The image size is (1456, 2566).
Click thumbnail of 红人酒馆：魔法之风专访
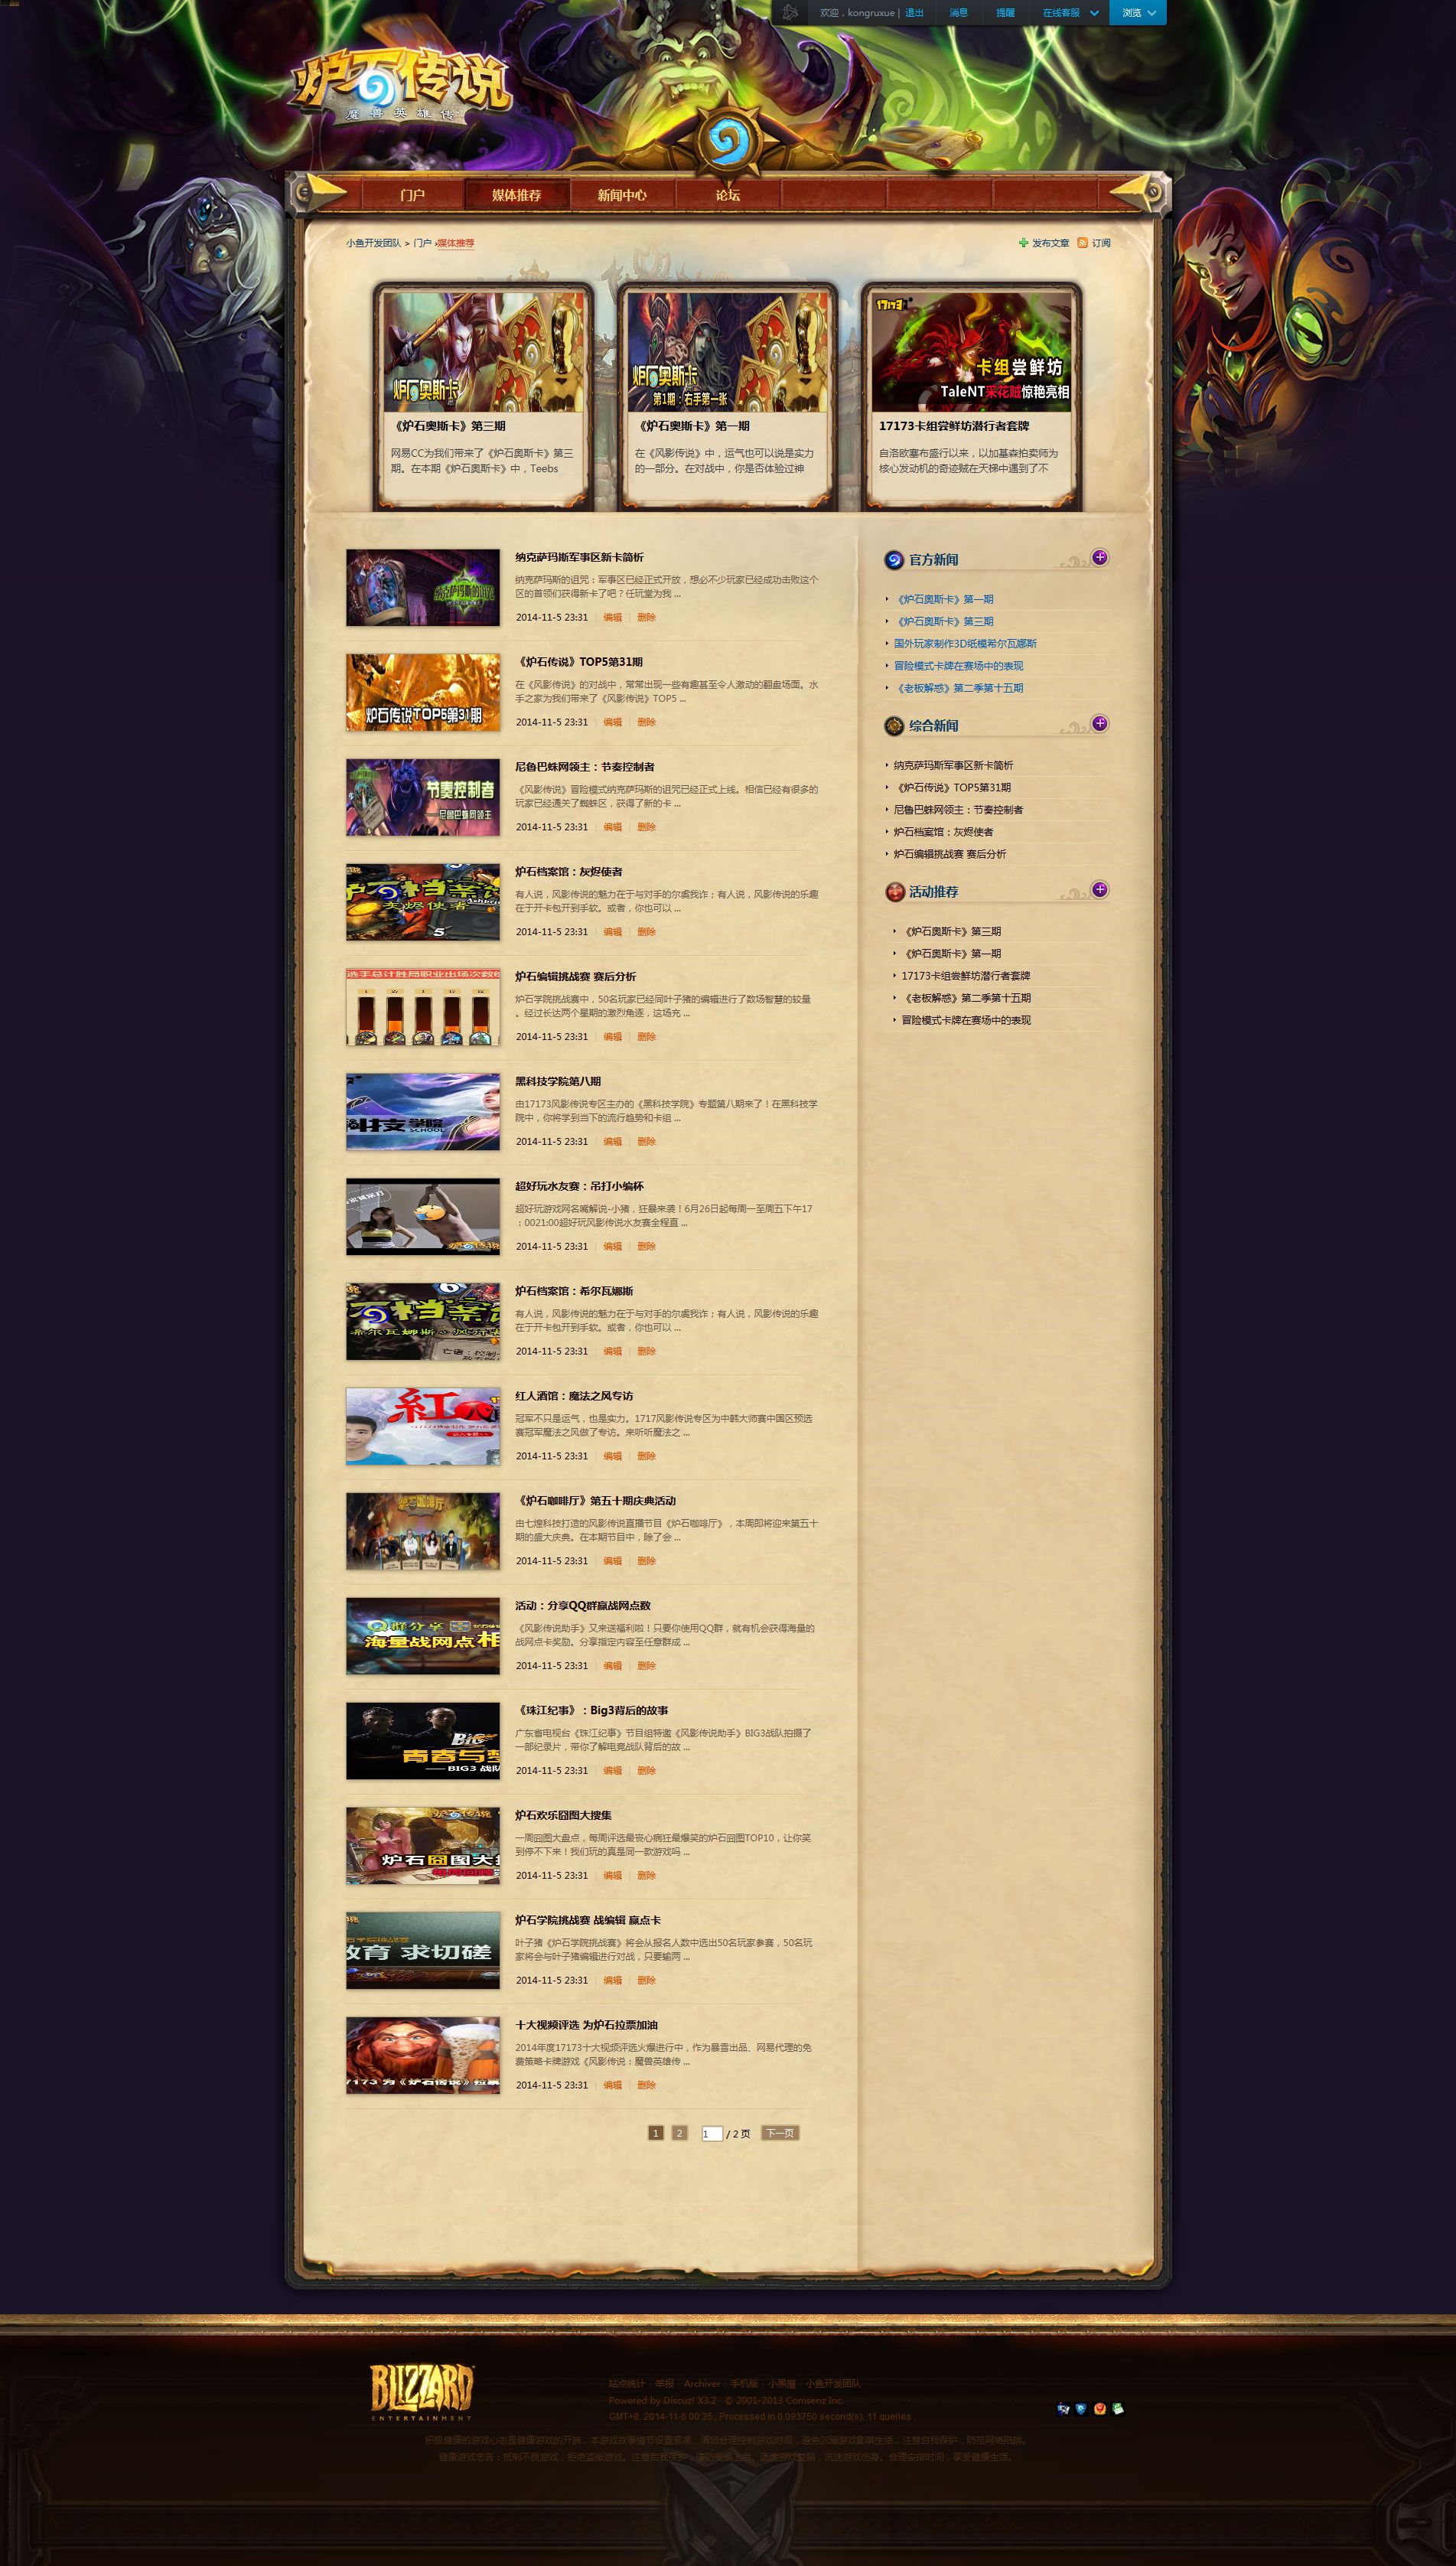tap(423, 1426)
